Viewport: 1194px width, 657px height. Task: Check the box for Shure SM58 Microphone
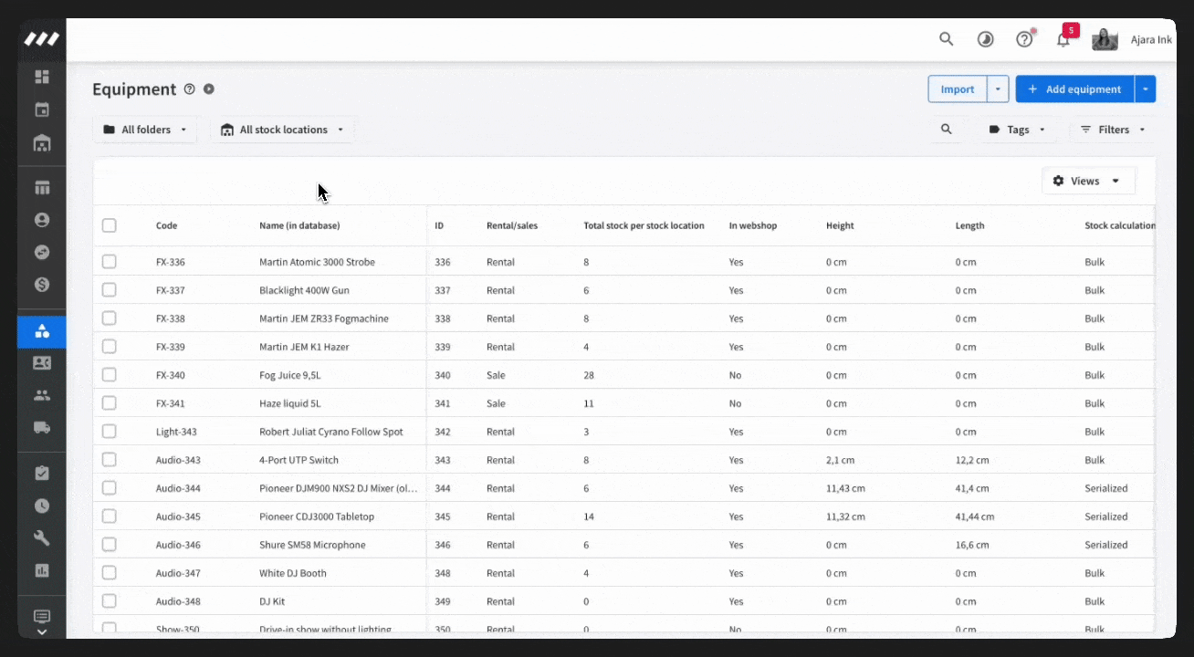(110, 545)
